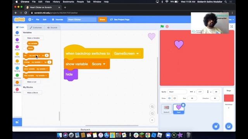Click the Share button

click(x=102, y=20)
